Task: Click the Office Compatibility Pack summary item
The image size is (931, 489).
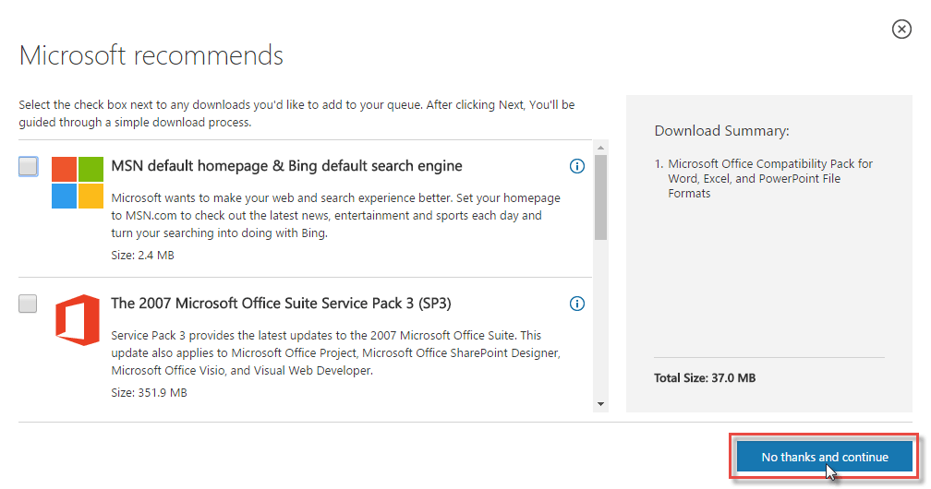Action: pyautogui.click(x=764, y=178)
